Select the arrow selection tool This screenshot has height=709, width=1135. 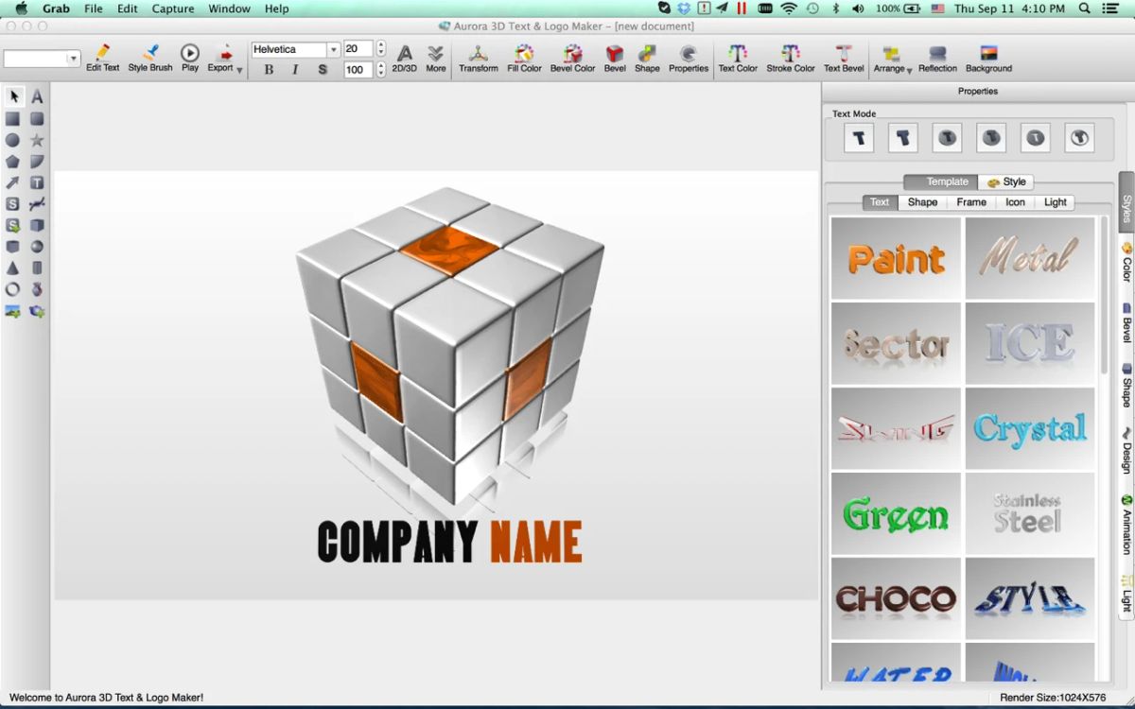[x=13, y=96]
